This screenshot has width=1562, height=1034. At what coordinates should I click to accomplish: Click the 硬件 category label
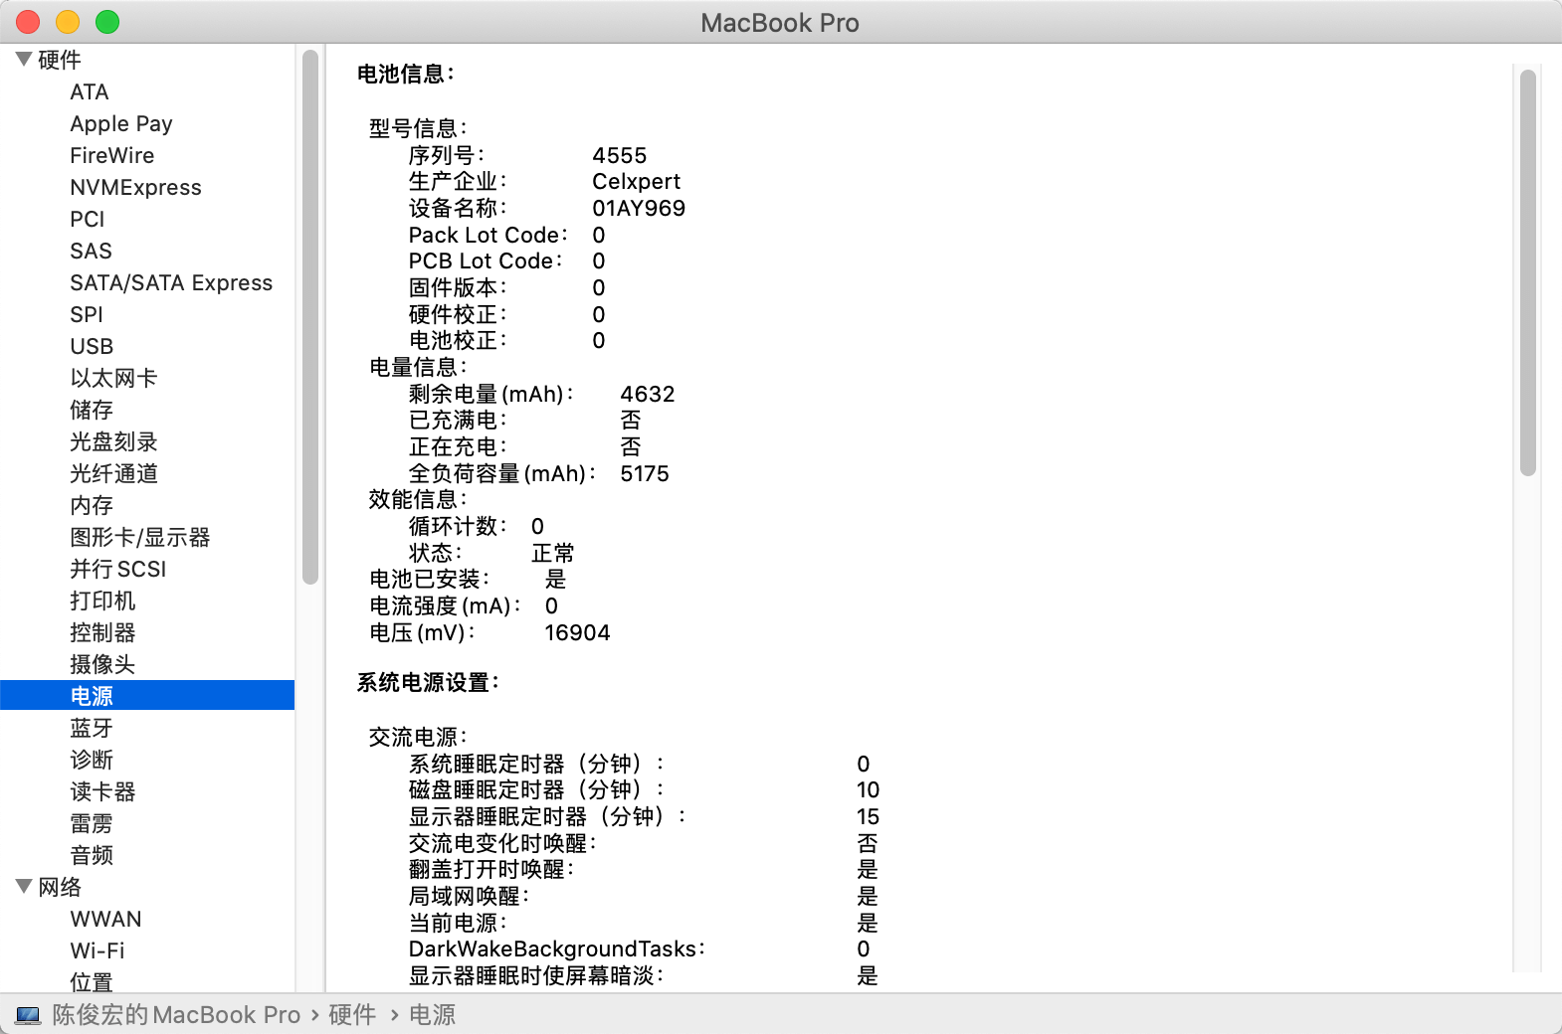pyautogui.click(x=60, y=60)
